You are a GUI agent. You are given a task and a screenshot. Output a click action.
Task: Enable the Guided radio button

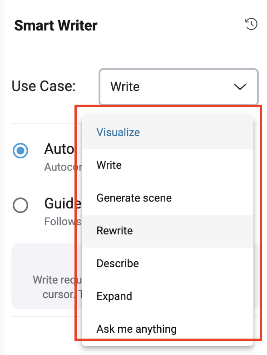[x=20, y=205]
